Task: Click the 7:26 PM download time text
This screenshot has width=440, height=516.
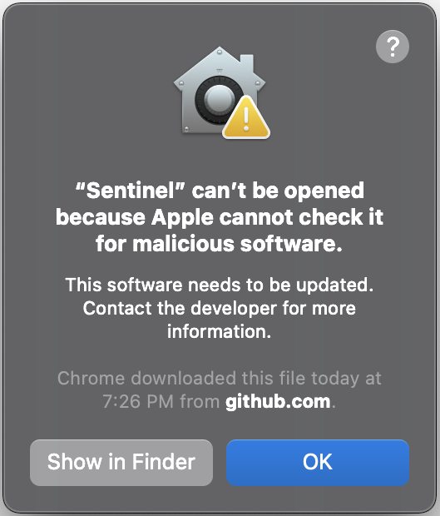Action: point(138,402)
